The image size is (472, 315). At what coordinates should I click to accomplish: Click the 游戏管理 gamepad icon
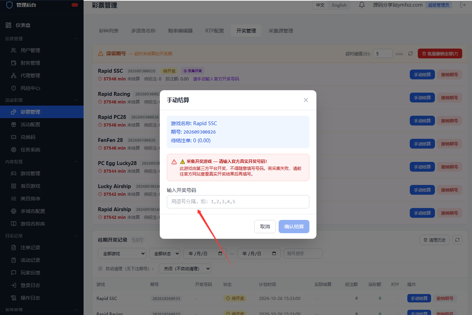(14, 173)
